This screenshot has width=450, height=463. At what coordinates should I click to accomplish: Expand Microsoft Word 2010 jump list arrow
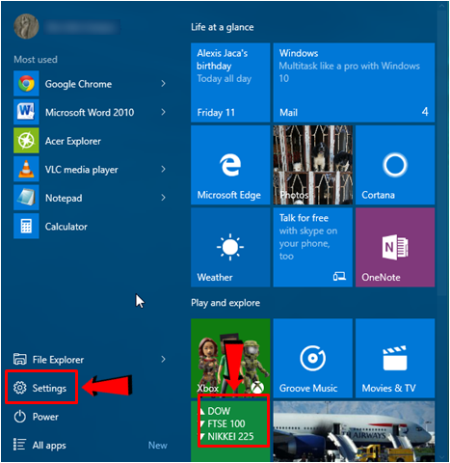(x=163, y=112)
